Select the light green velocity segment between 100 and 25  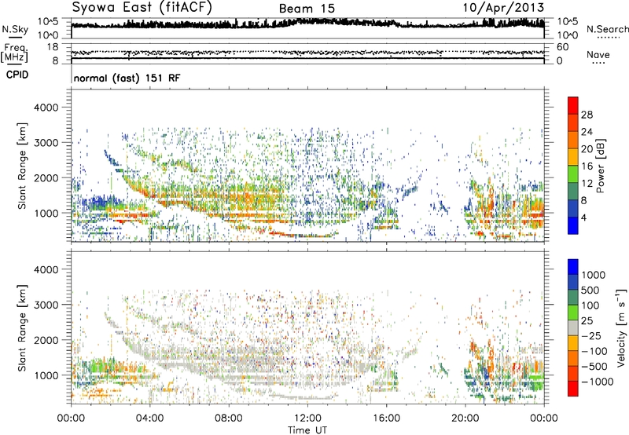click(573, 313)
